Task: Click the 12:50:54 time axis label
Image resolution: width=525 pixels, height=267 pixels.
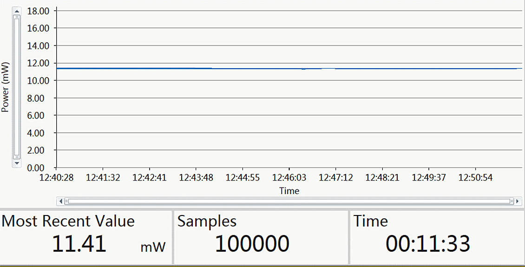Action: [x=475, y=177]
